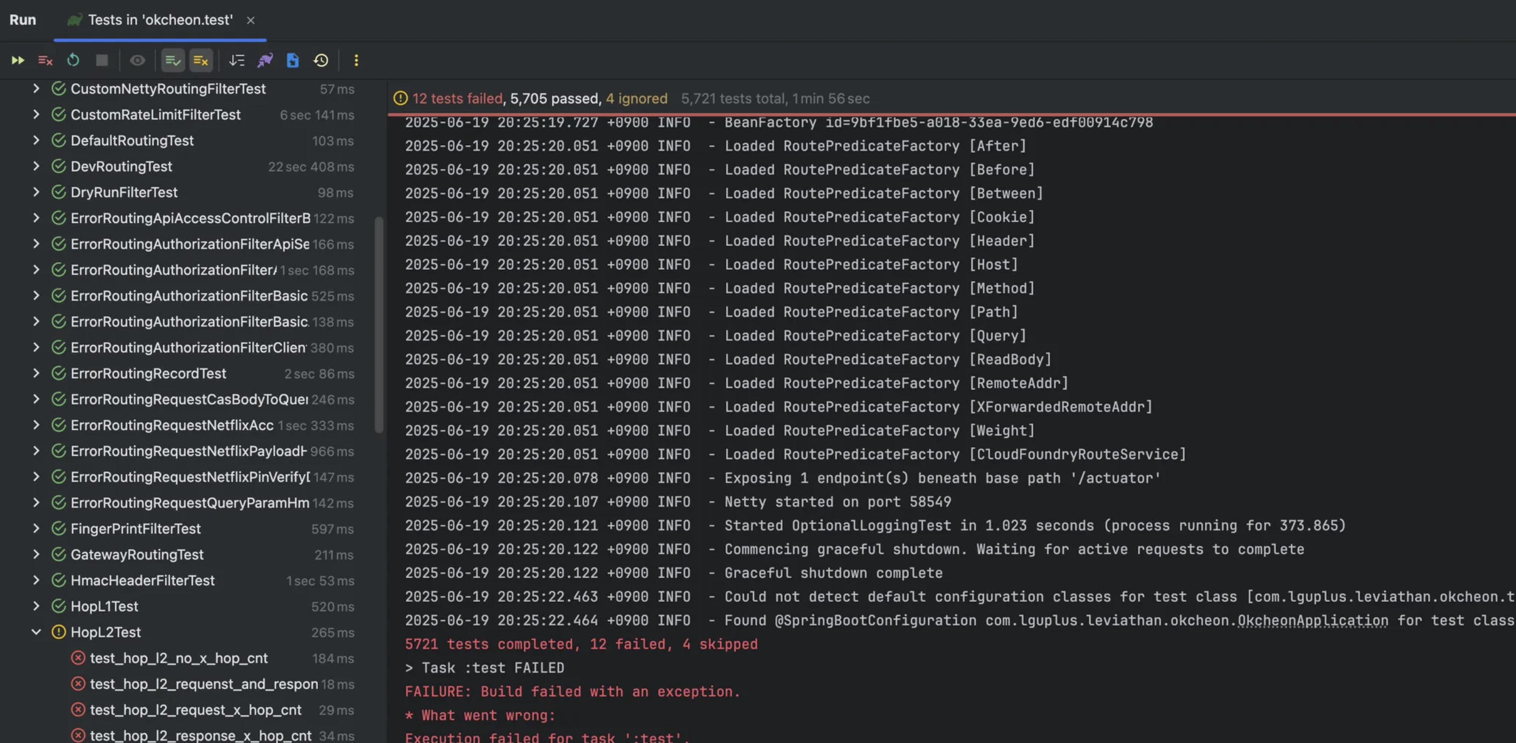
Task: Expand the GatewayRoutingTest node
Action: [36, 554]
